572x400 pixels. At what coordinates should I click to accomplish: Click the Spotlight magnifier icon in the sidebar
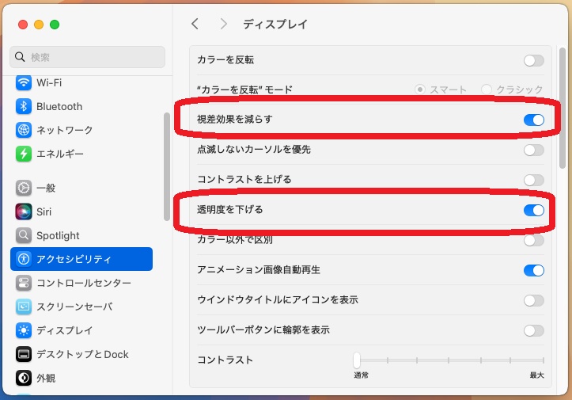[x=24, y=235]
